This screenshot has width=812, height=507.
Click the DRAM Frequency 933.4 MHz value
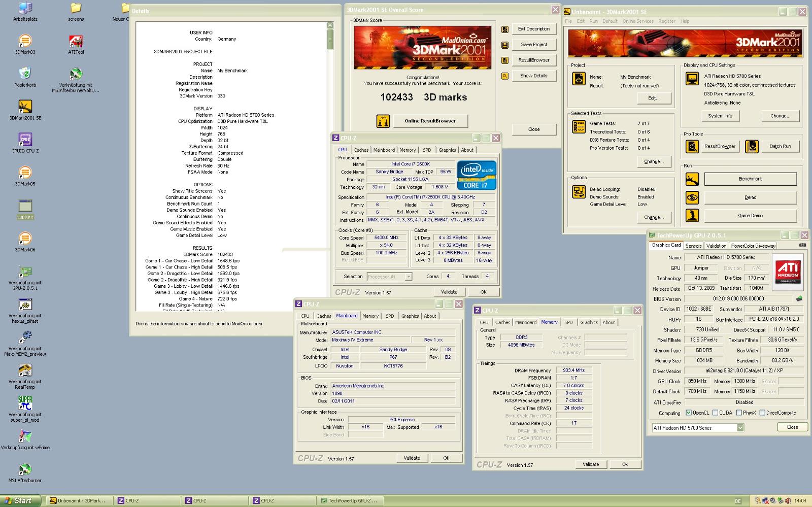click(x=574, y=370)
